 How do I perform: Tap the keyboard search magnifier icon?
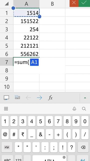coord(84,109)
